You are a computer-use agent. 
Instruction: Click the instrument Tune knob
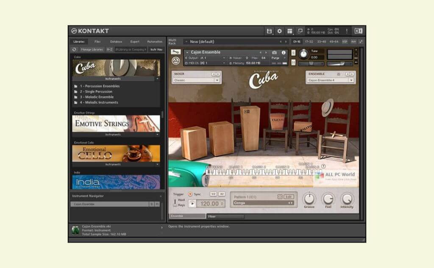[303, 54]
